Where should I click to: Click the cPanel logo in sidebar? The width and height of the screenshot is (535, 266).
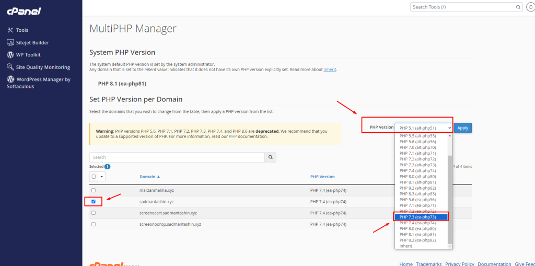23,11
